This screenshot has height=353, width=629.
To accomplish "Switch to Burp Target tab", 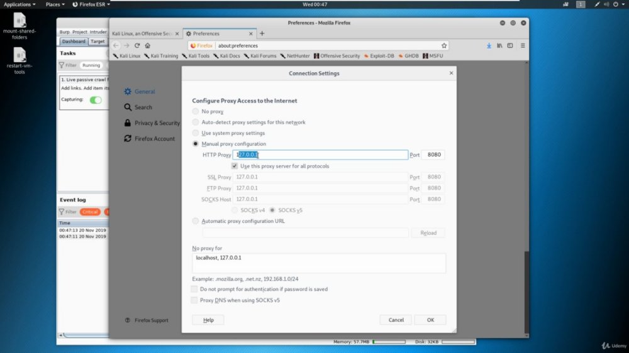I will tap(97, 41).
